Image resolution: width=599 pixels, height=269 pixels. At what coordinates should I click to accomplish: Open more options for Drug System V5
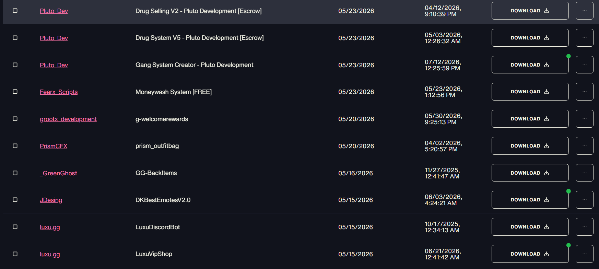(585, 38)
